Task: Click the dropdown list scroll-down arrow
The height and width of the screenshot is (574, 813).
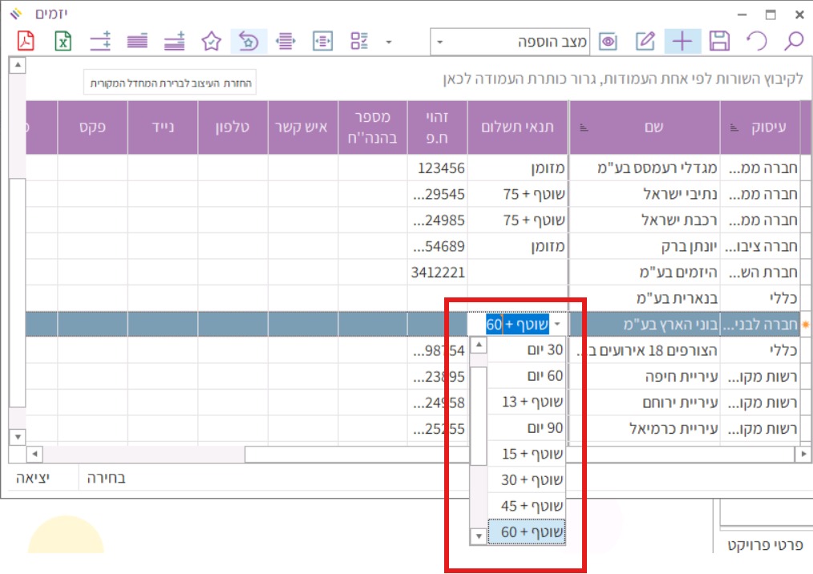Action: tap(478, 536)
